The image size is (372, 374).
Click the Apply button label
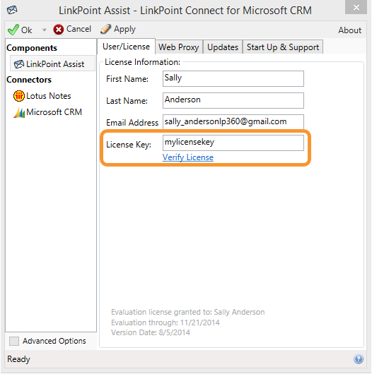coord(124,30)
